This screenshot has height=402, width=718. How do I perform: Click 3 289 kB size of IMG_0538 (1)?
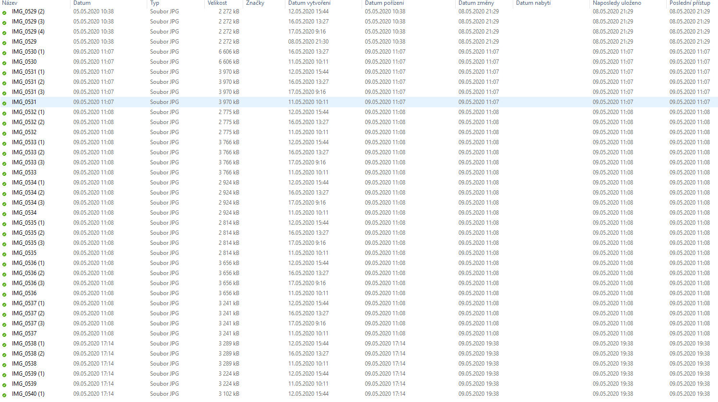[x=229, y=344]
